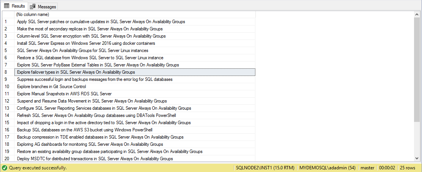The height and width of the screenshot is (172, 422).
Task: Click the green success checkmark icon
Action: 5,168
